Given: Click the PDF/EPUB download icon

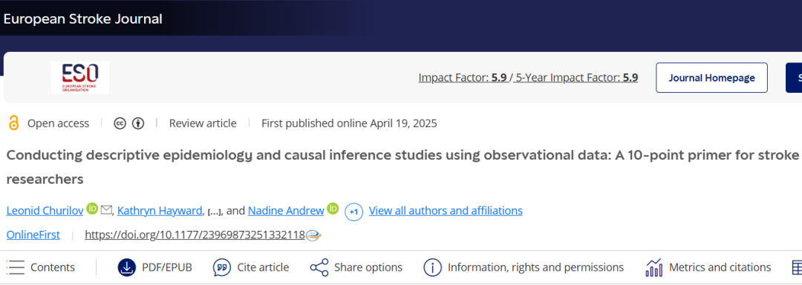Looking at the screenshot, I should (x=126, y=267).
